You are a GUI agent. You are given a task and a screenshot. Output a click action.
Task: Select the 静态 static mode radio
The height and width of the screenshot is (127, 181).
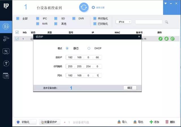(67, 48)
